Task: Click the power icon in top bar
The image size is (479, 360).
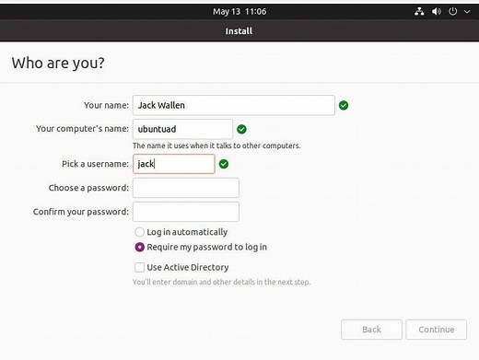Action: (x=452, y=11)
